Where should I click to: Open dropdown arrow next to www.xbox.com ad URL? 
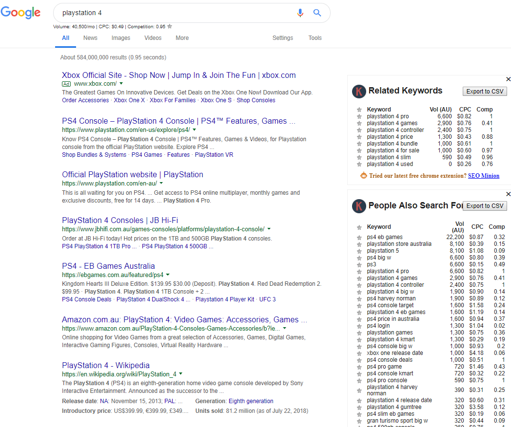[121, 84]
